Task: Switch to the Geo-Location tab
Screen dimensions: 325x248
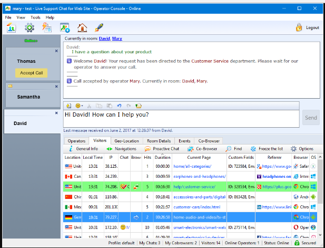Action: (126, 141)
